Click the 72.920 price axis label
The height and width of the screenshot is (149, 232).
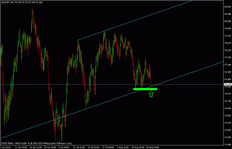click(x=228, y=138)
